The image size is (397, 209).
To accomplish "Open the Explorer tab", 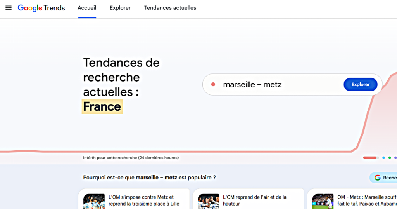I will pyautogui.click(x=120, y=8).
